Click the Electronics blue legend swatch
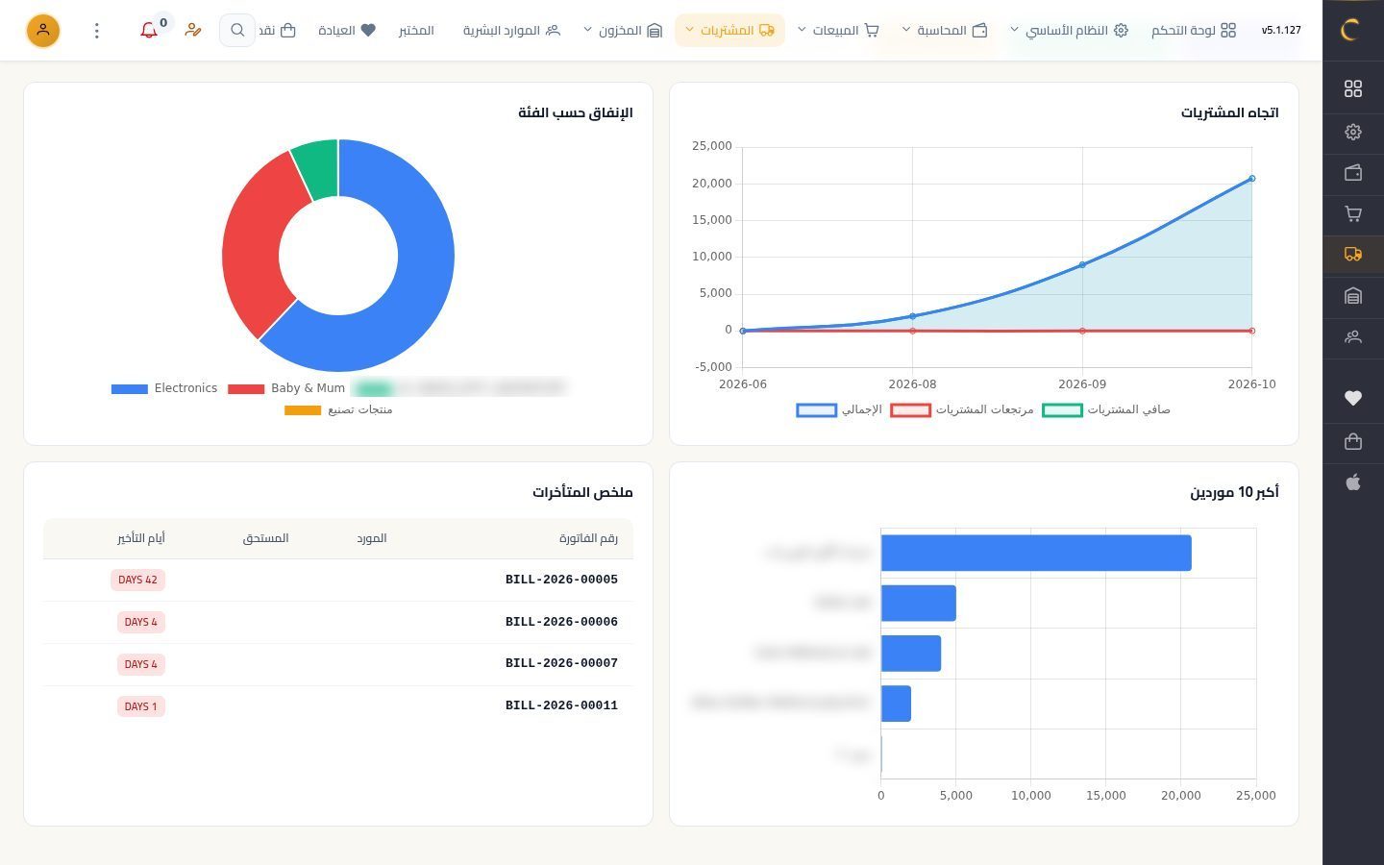Image resolution: width=1384 pixels, height=865 pixels. 129,389
